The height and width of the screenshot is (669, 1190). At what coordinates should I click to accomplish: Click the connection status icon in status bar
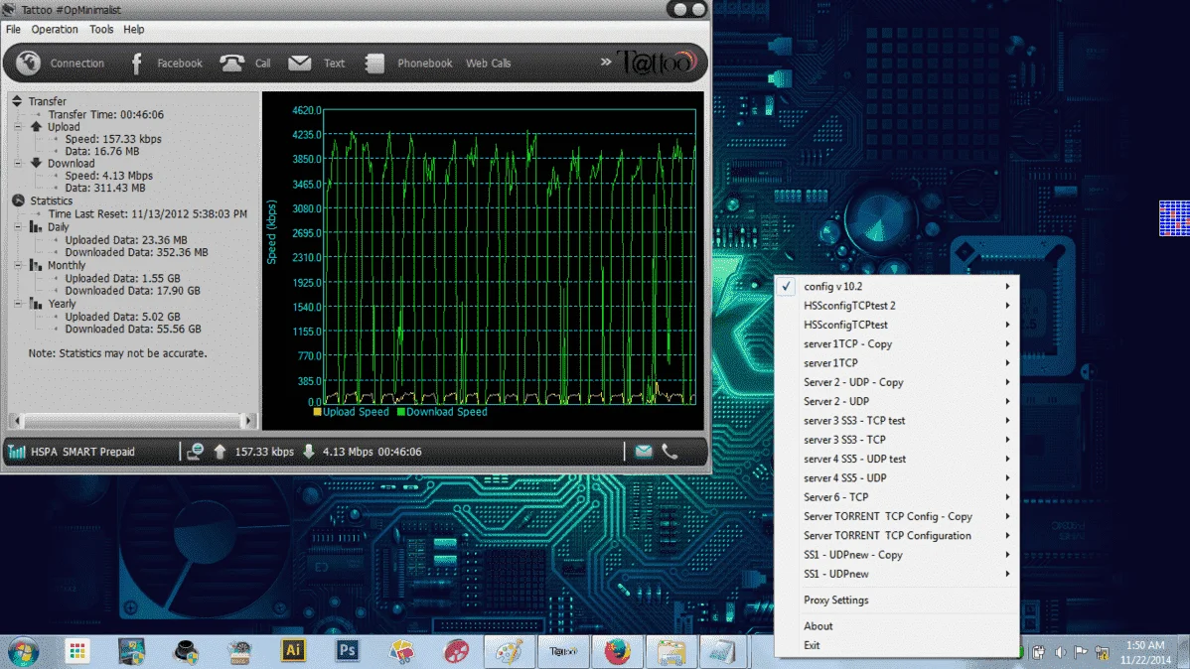195,452
